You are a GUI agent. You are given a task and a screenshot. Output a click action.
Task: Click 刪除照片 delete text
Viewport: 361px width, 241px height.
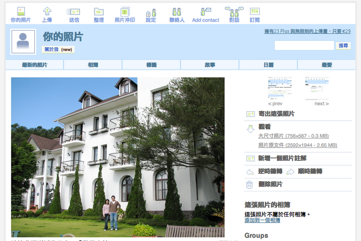(270, 184)
